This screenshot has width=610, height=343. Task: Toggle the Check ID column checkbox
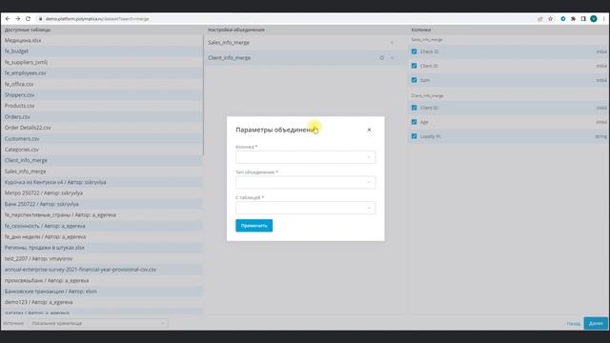click(x=414, y=51)
